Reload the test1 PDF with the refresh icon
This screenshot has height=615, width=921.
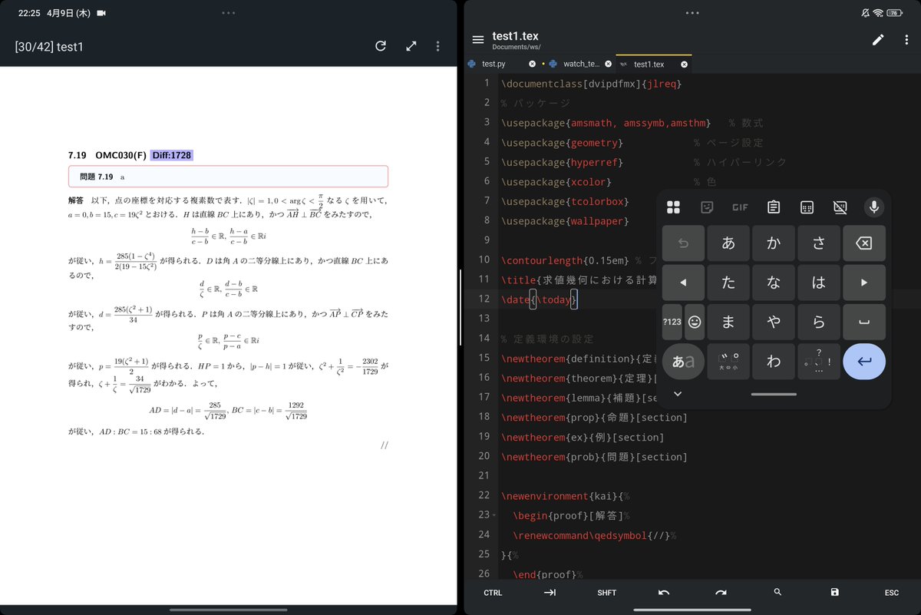pyautogui.click(x=380, y=46)
